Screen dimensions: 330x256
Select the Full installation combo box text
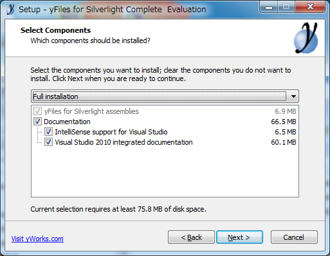[55, 96]
